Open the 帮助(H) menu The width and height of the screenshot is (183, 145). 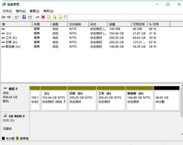pos(48,11)
